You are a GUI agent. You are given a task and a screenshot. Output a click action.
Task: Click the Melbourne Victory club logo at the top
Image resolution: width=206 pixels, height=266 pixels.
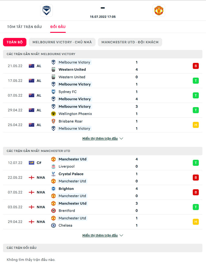point(46,10)
